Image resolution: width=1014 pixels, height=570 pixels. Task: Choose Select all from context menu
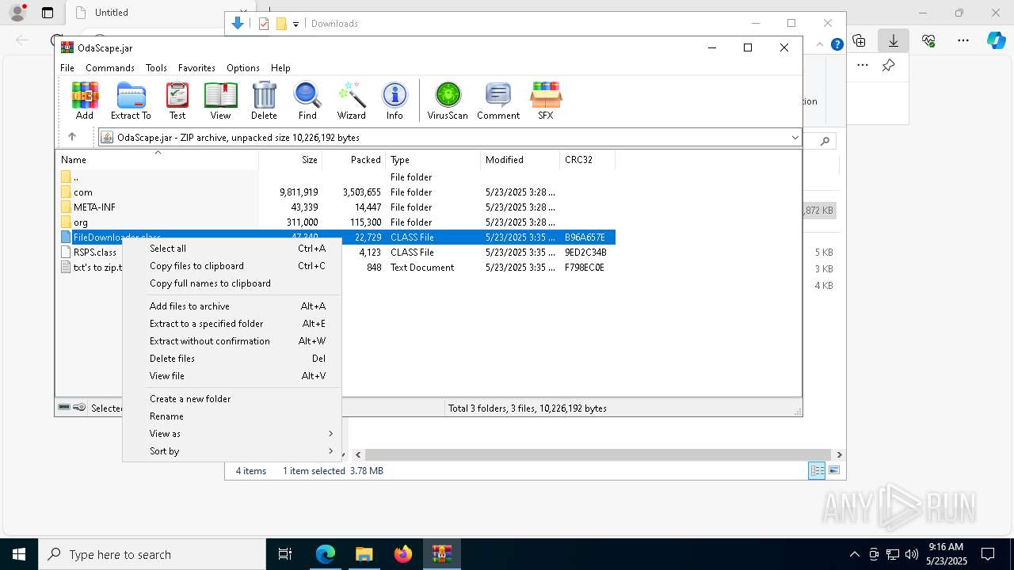tap(232, 249)
